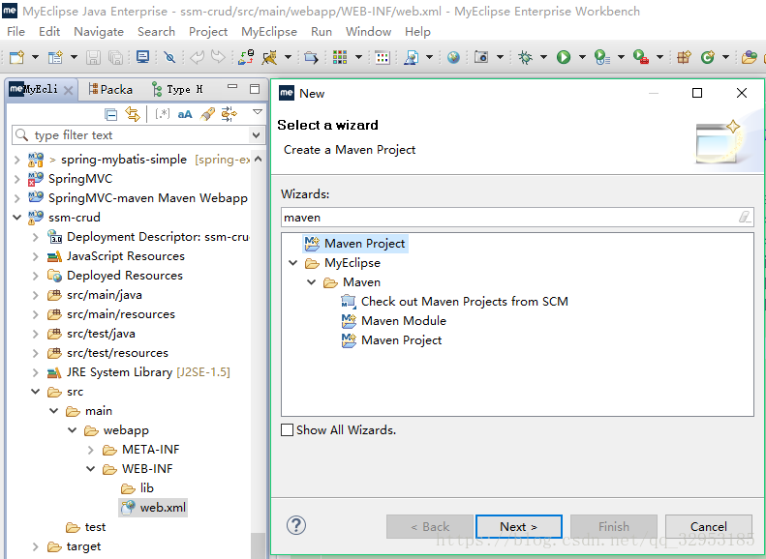This screenshot has height=559, width=766.
Task: Select top-level Maven Project wizard
Action: tap(355, 244)
